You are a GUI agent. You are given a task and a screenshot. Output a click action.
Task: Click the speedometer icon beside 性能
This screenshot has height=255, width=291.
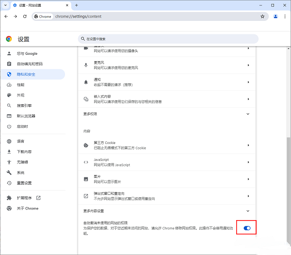point(9,85)
